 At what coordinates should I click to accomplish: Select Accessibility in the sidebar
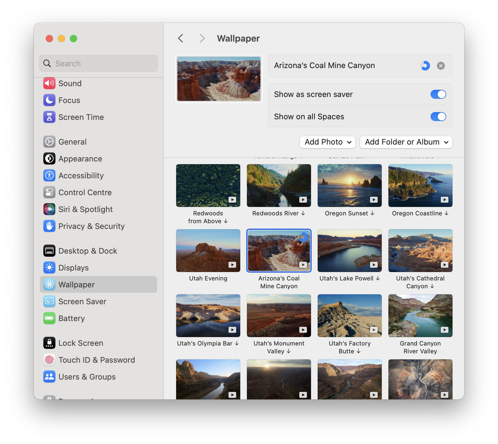[98, 176]
